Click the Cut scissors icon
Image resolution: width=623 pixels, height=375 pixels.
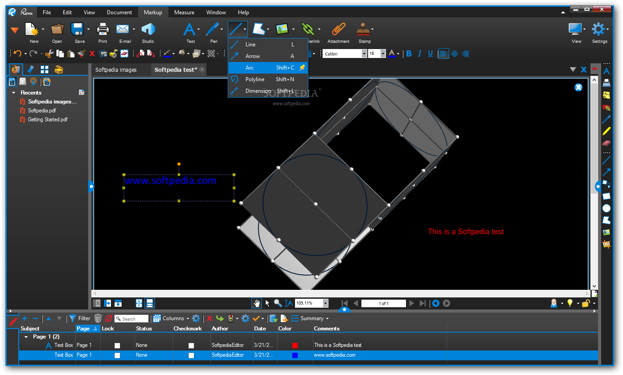[x=49, y=54]
